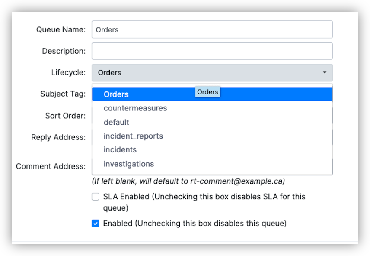Select investigations from the lifecycle list

click(128, 164)
